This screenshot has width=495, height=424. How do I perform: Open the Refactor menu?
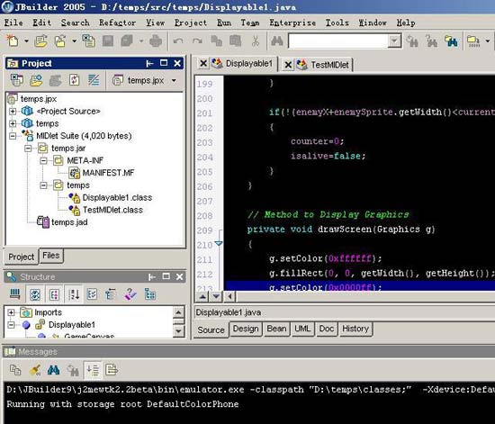tap(117, 23)
